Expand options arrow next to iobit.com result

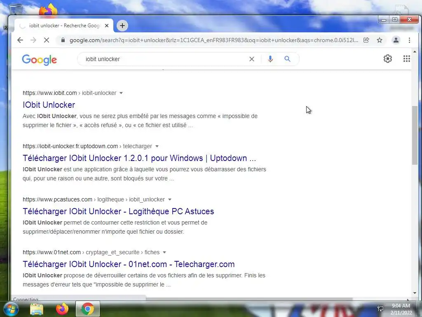click(121, 93)
